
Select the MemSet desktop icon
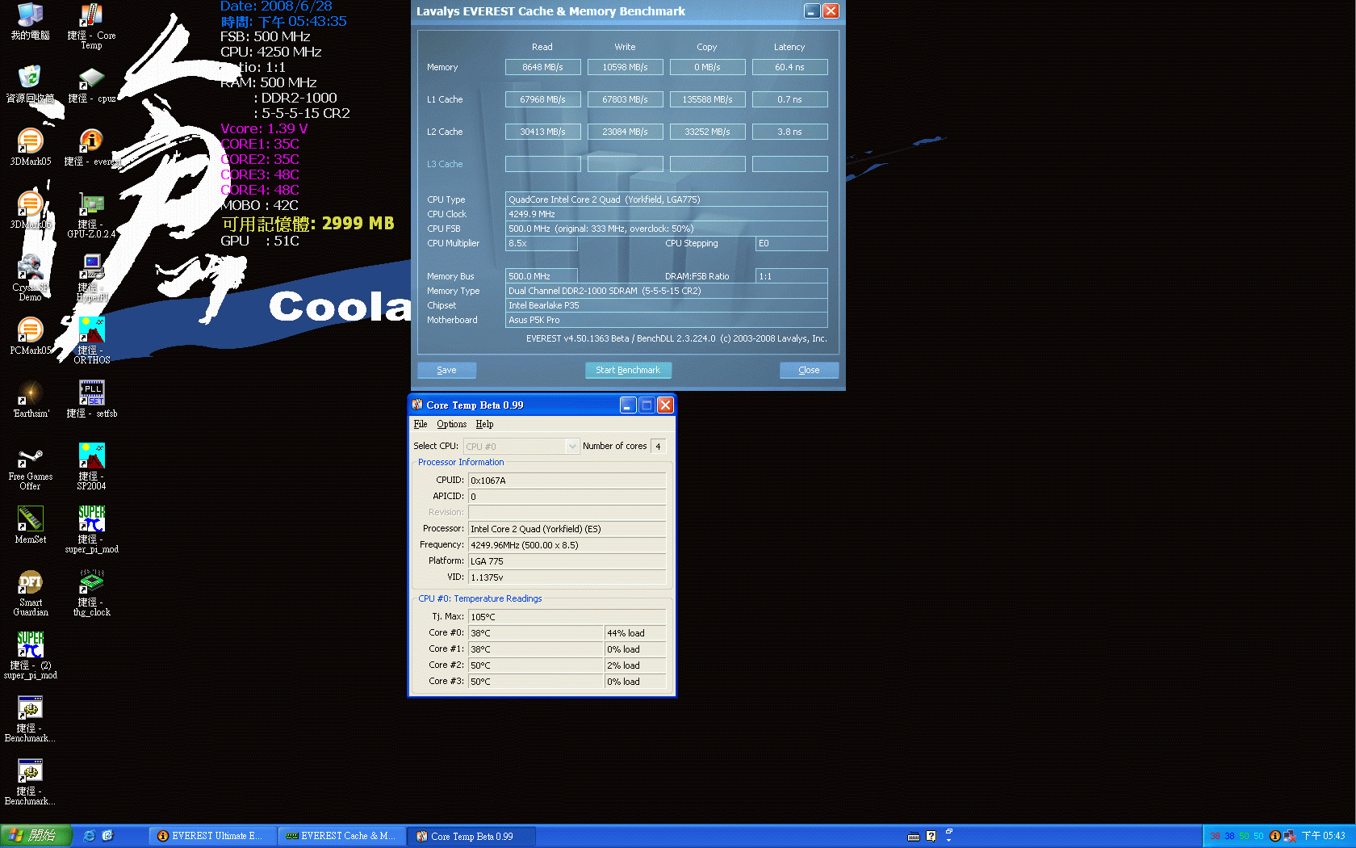30,525
